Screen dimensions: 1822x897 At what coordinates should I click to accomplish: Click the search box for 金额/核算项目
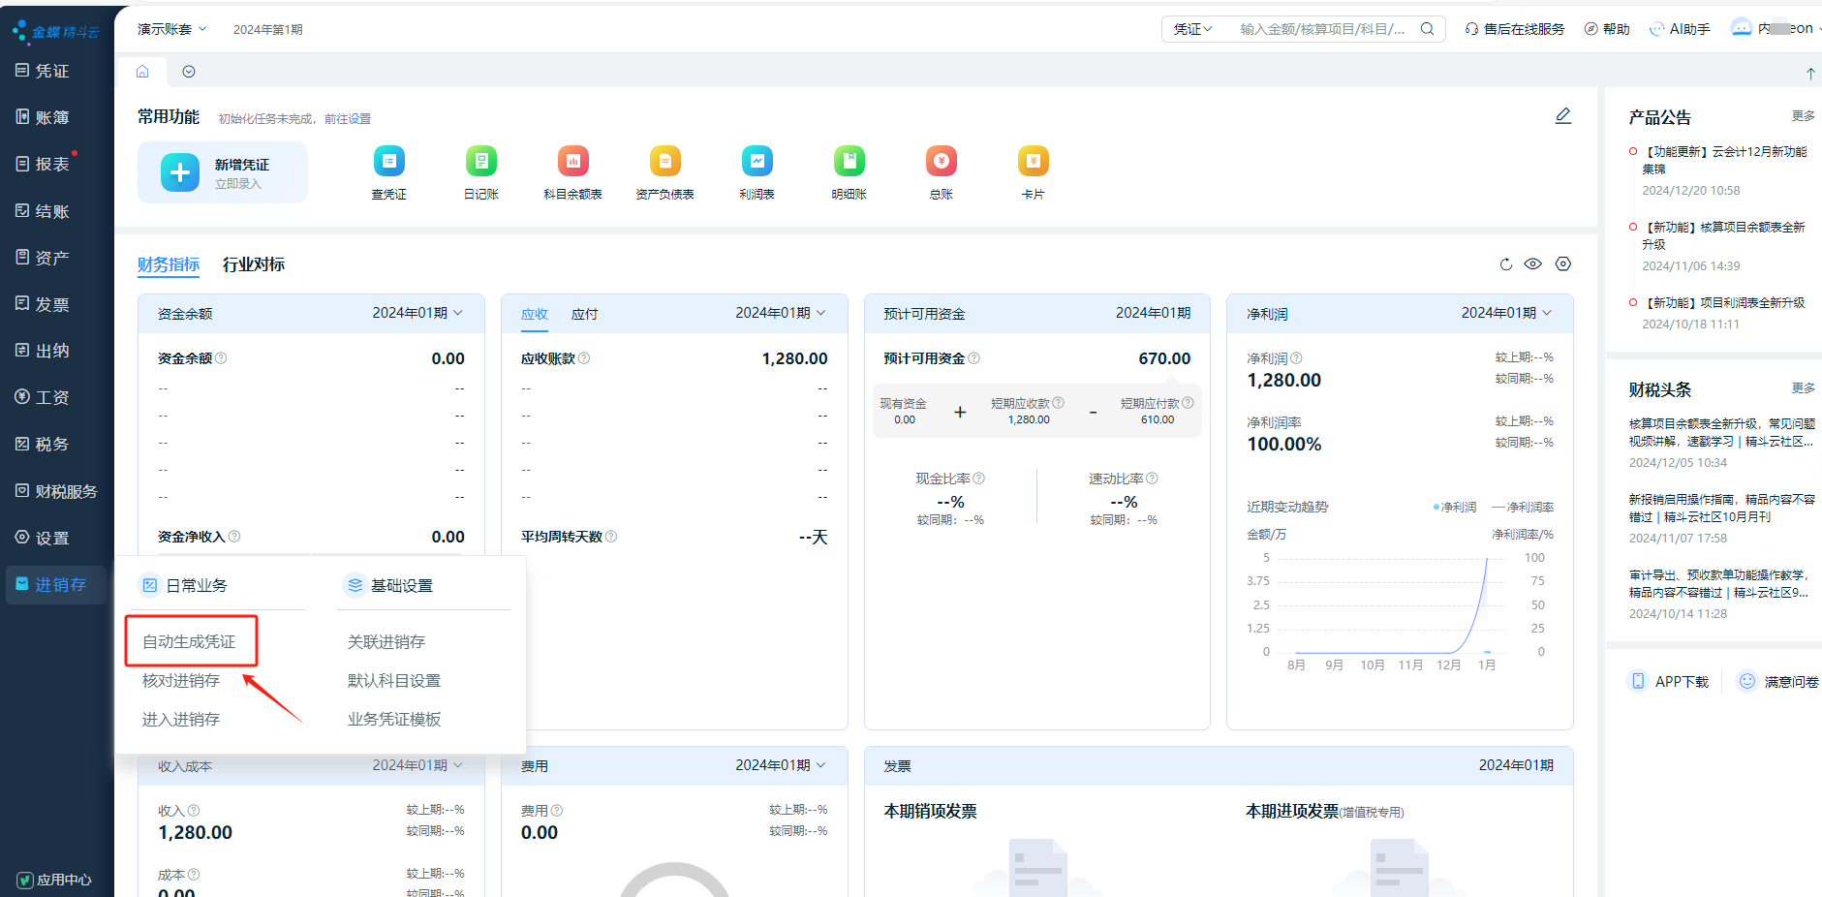pos(1322,29)
